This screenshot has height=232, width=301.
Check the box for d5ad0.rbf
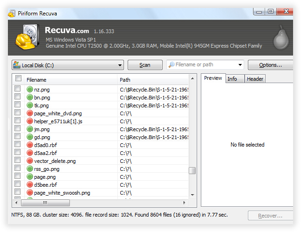[x=17, y=144]
